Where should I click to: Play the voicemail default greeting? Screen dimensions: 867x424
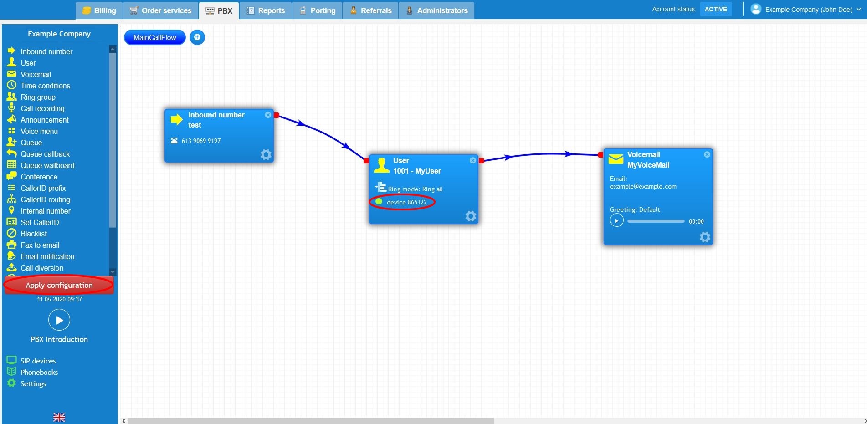pyautogui.click(x=616, y=221)
